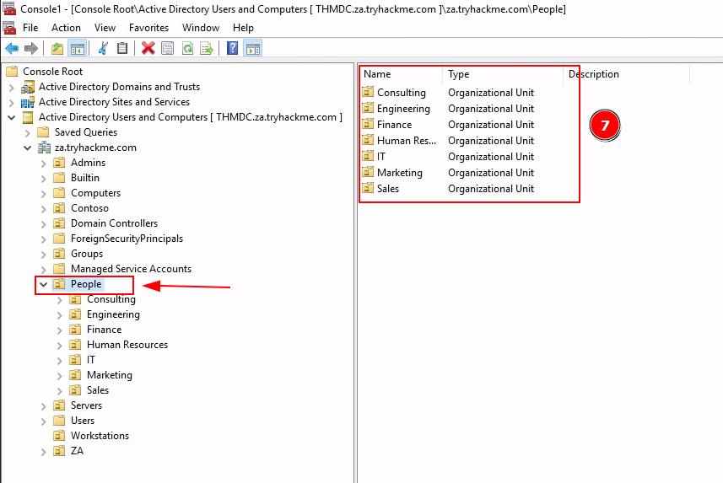The image size is (723, 483).
Task: Select Managed Service Accounts in tree
Action: point(131,269)
